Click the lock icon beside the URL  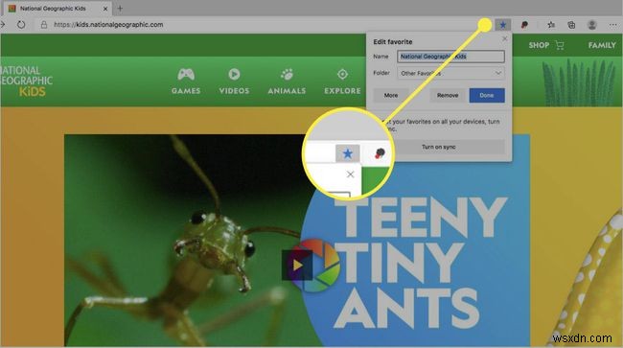[44, 25]
